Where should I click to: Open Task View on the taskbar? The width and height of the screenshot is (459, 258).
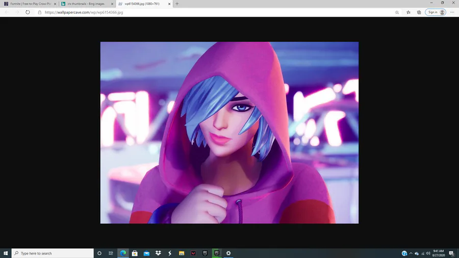click(111, 253)
